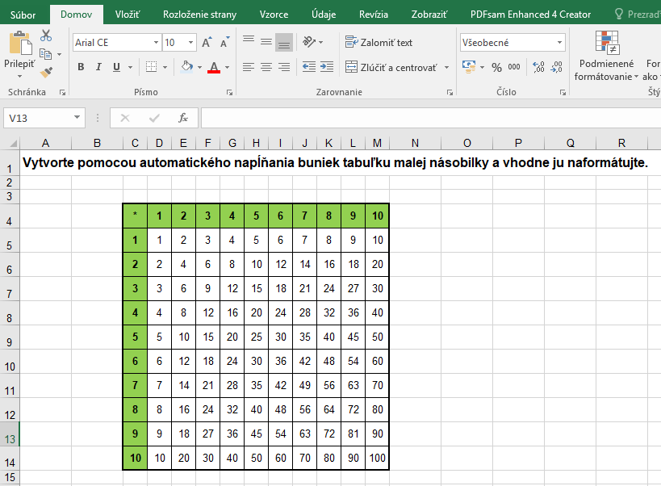Screen dimensions: 661x486
Task: Apply percent style with % icon
Action: coord(496,67)
